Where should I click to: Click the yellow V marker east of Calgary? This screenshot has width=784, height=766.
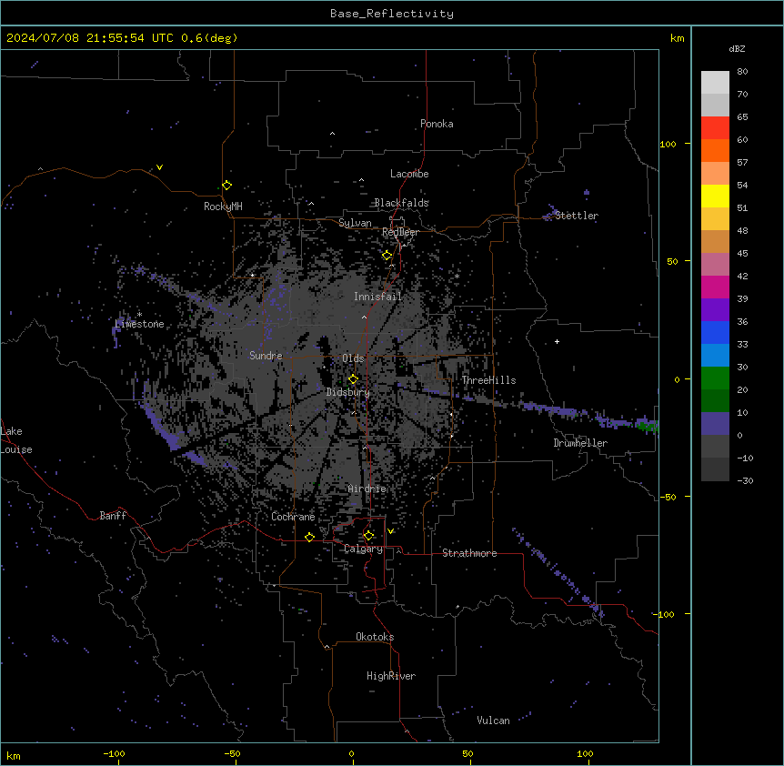tap(390, 531)
